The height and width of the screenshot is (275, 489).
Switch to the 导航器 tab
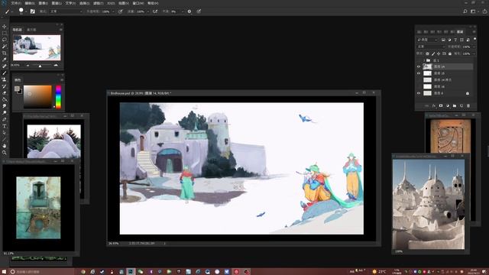click(x=18, y=30)
